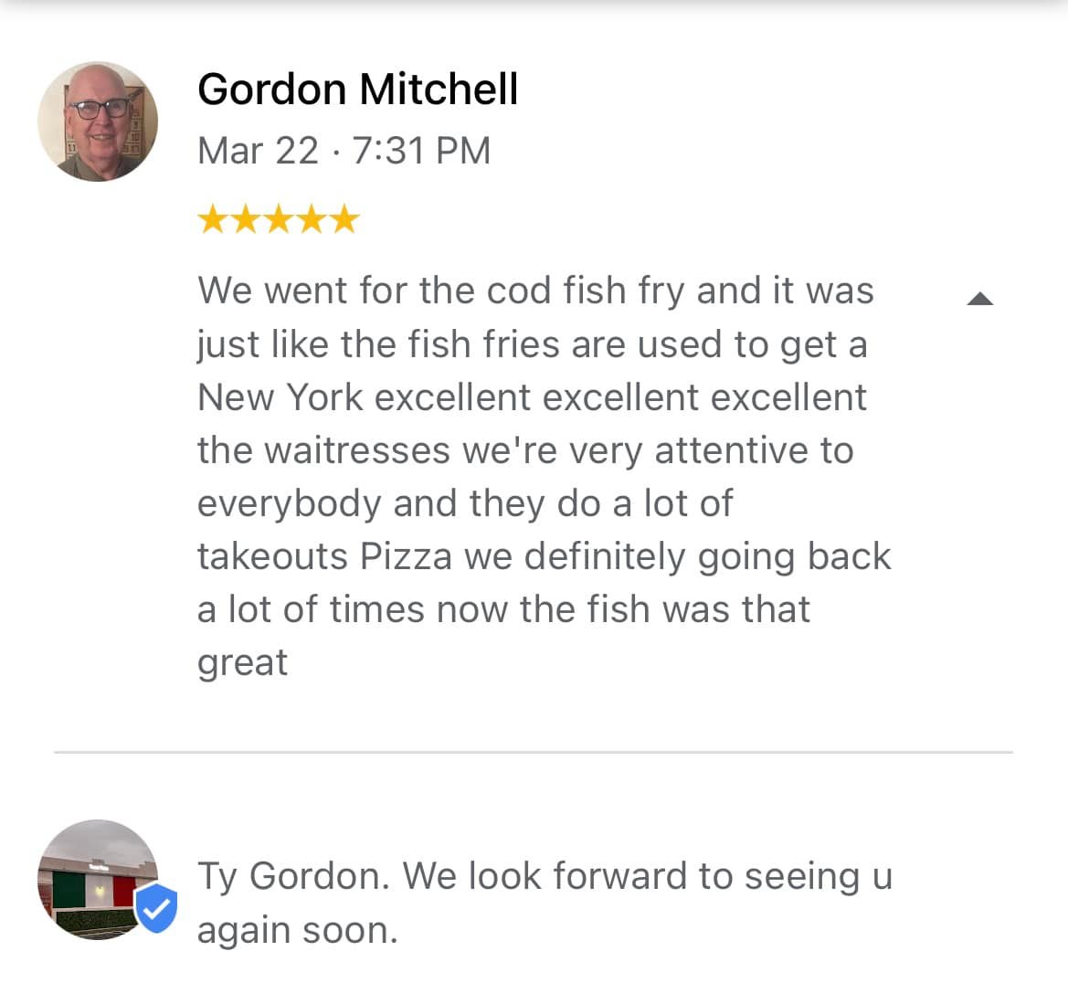Click the second gold rating star
Viewport: 1068px width, 1004px height.
pyautogui.click(x=245, y=219)
